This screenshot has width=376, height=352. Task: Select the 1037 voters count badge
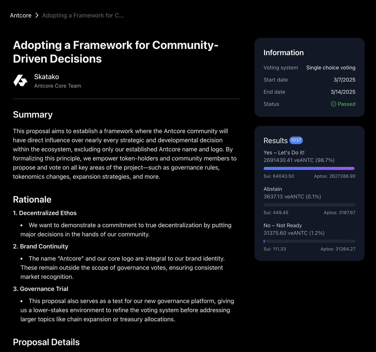[x=296, y=140]
